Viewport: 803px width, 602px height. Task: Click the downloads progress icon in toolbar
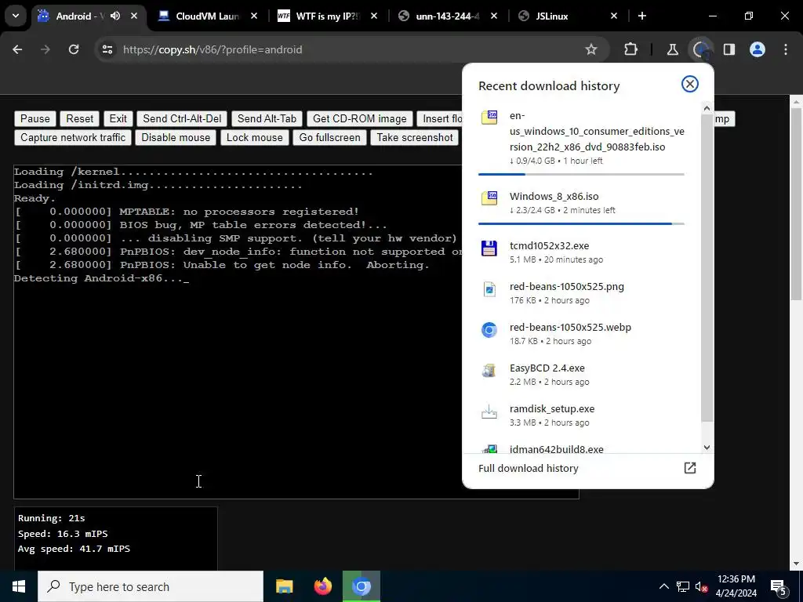[700, 49]
